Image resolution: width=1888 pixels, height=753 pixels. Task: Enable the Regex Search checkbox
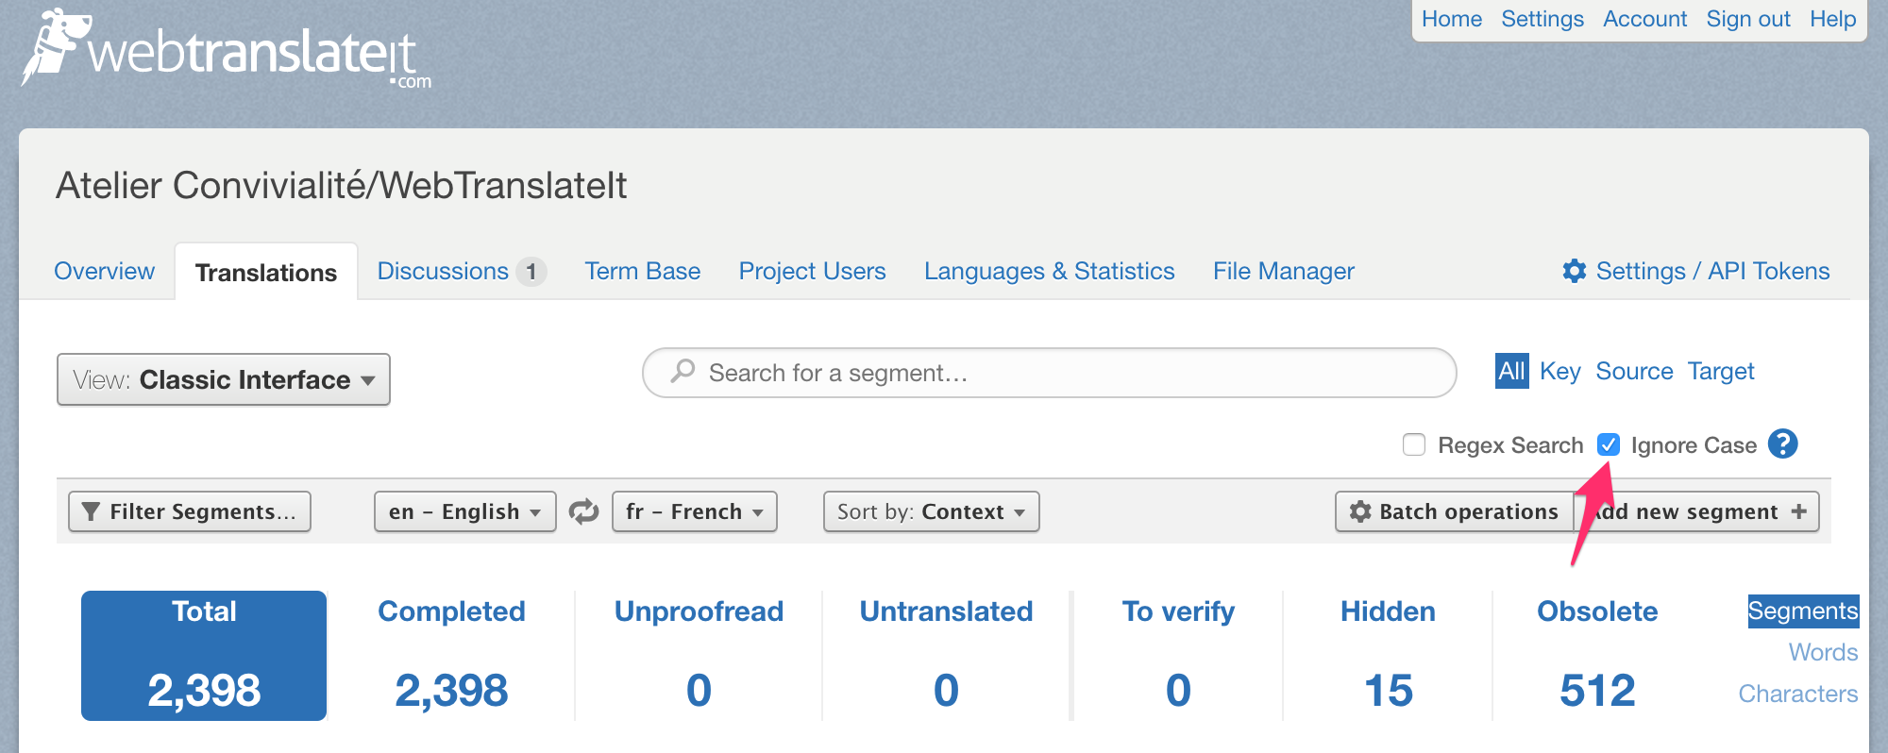point(1413,444)
